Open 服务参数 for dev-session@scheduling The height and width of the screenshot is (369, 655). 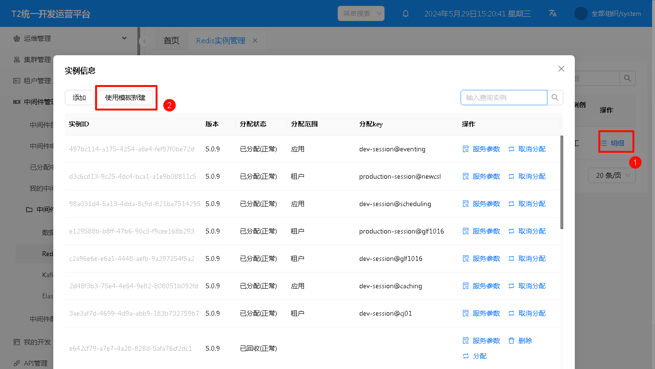(x=481, y=204)
